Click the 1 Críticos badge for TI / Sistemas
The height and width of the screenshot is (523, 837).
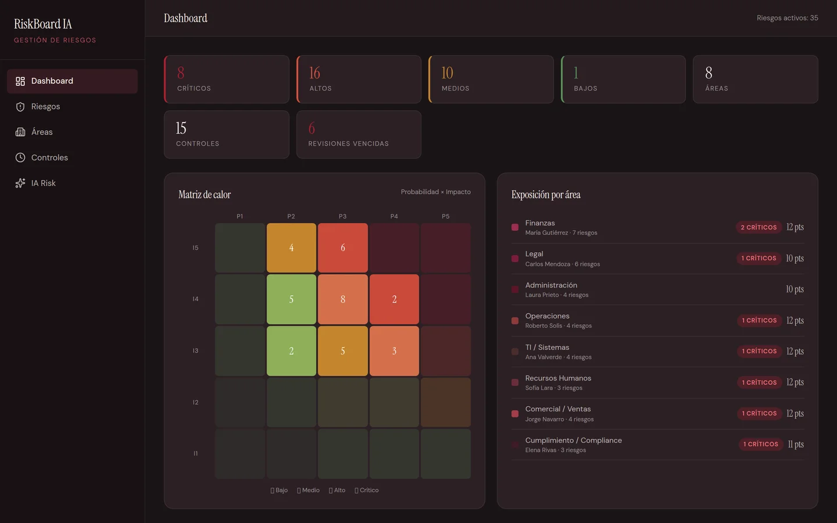(x=759, y=351)
